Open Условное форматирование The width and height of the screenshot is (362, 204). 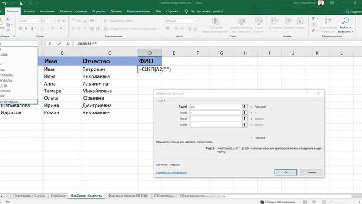point(216,25)
